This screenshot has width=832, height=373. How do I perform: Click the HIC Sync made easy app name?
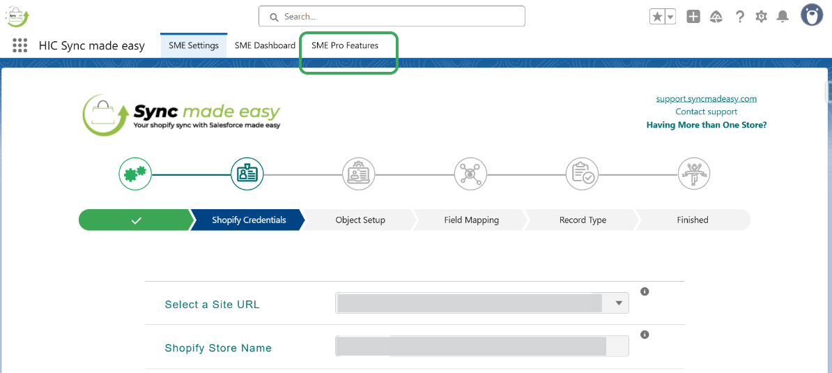click(92, 45)
